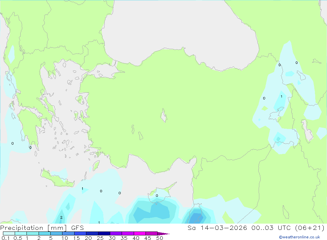
Task: Click the '0.1' legend scale label
Action: [x=6, y=238]
